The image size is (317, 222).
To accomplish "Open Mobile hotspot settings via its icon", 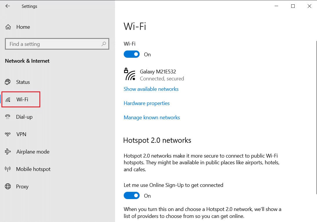I will [x=8, y=169].
